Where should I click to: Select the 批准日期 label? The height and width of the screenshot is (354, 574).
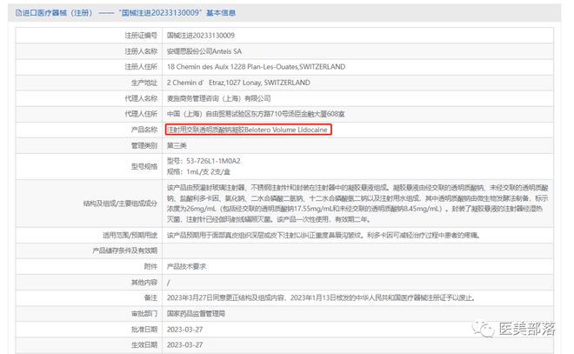pos(144,330)
